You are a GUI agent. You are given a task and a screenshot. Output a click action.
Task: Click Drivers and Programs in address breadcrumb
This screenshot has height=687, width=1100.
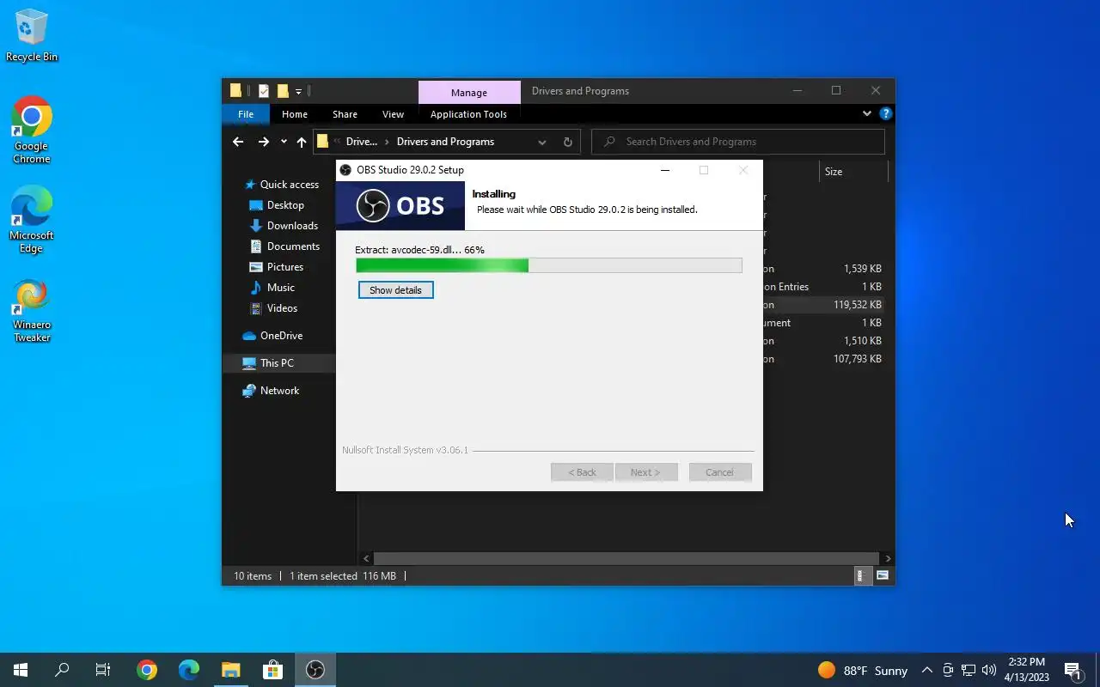coord(445,142)
